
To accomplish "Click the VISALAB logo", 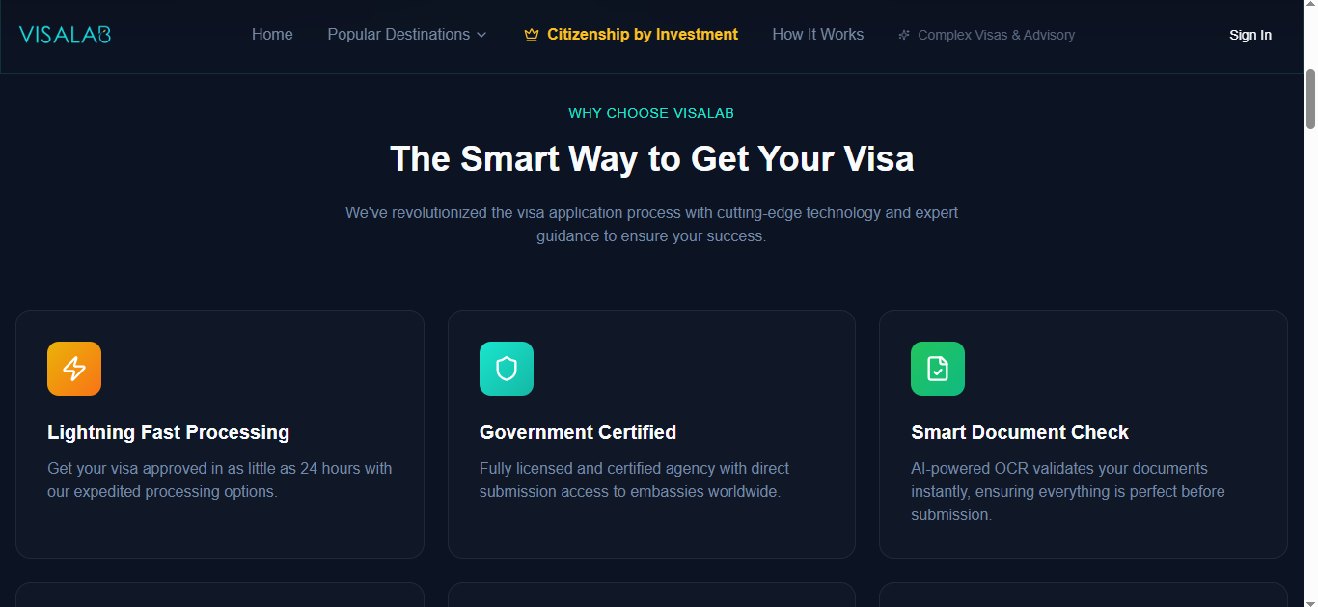I will [x=66, y=35].
